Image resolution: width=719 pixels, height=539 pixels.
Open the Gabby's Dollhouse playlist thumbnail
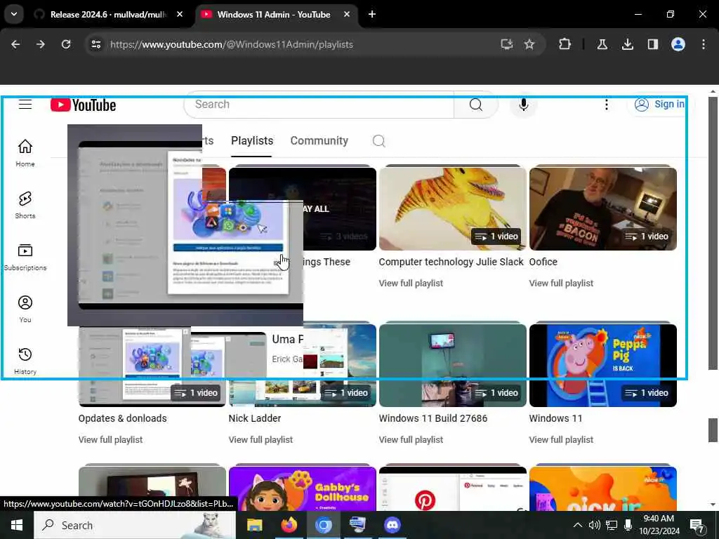point(303,488)
